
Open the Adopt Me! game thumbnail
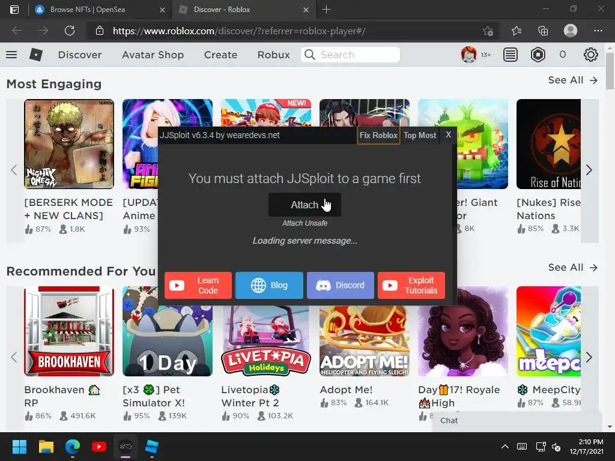point(365,341)
